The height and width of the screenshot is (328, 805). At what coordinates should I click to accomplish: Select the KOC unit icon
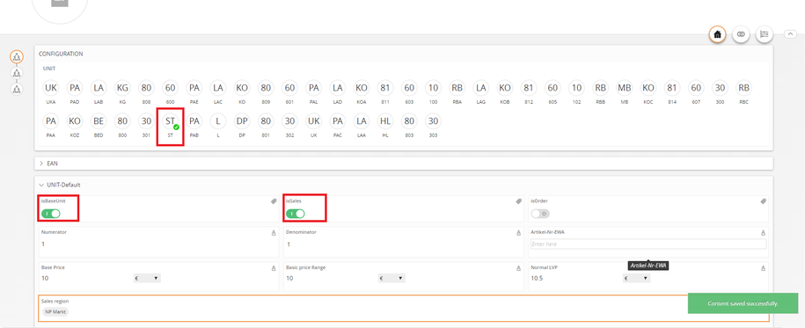pos(648,88)
